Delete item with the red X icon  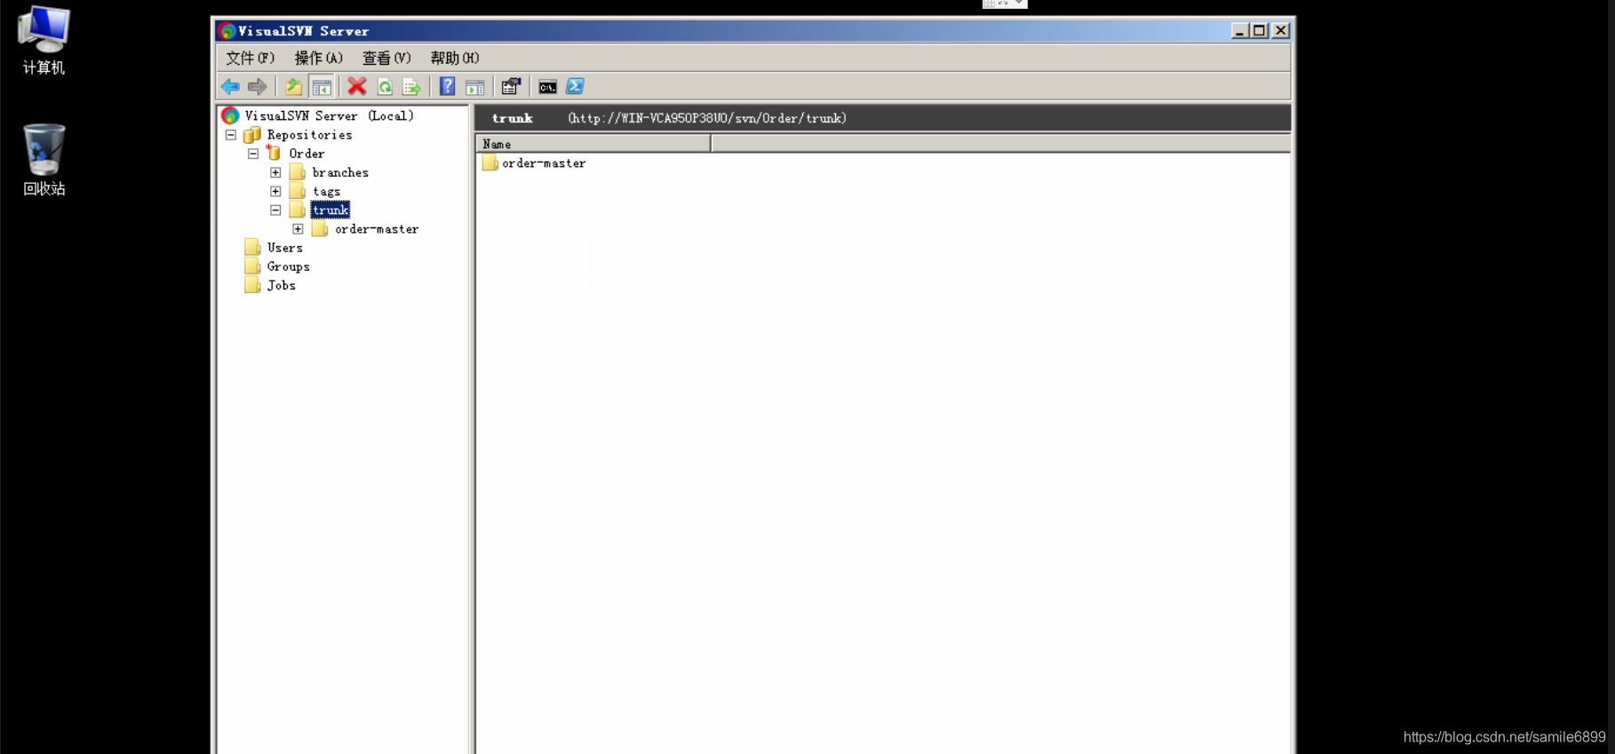[x=357, y=86]
